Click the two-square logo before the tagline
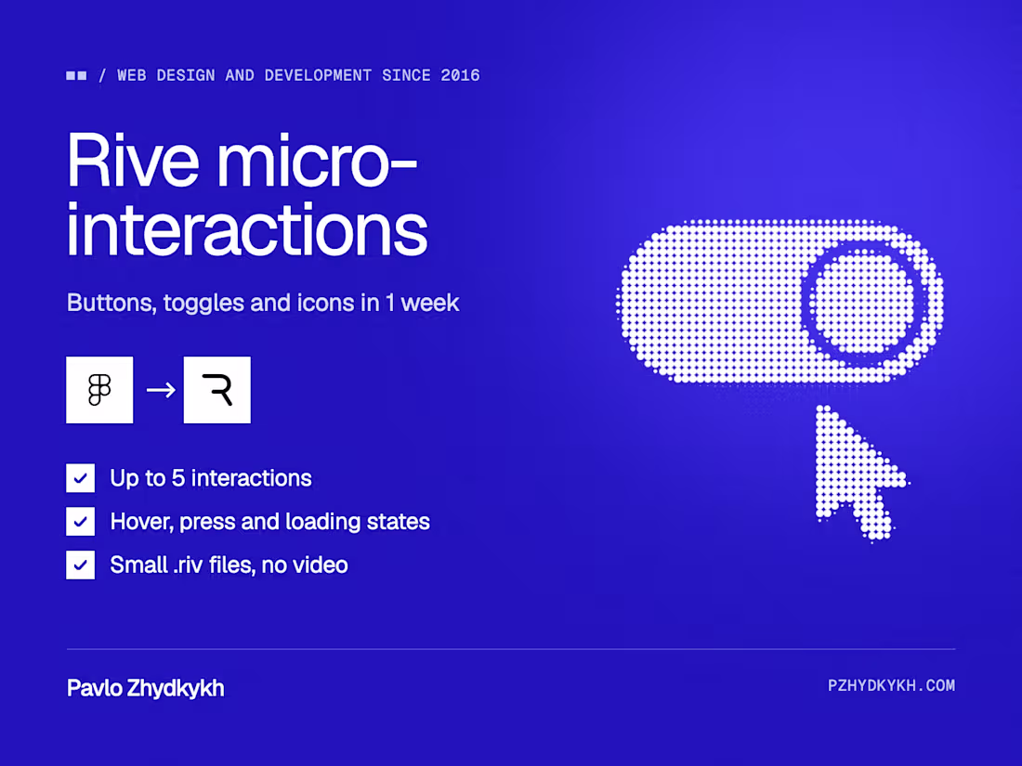The image size is (1022, 766). coord(76,75)
